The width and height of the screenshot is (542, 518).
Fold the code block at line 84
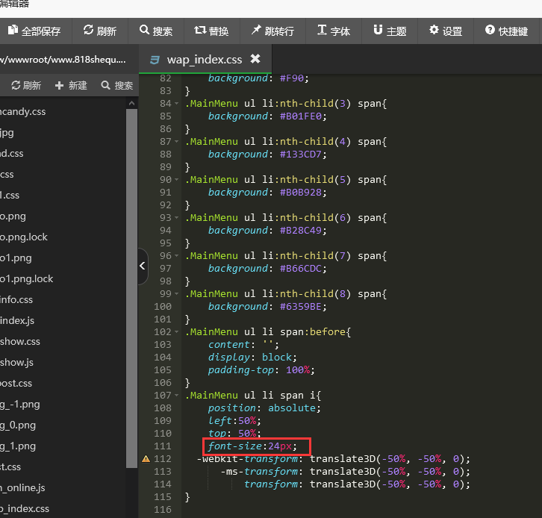[176, 104]
